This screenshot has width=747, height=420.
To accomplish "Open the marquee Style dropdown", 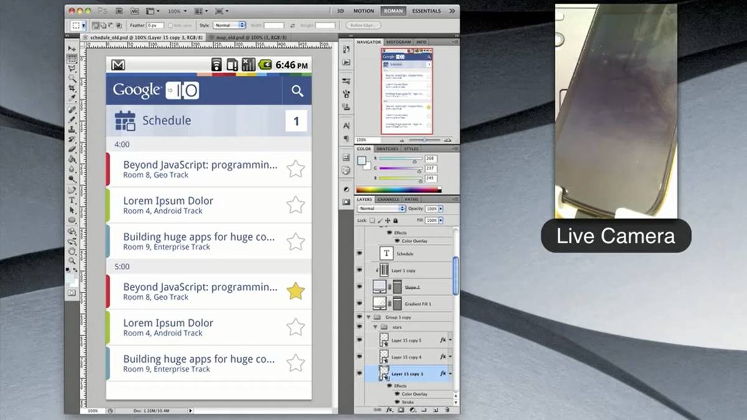I will (230, 26).
